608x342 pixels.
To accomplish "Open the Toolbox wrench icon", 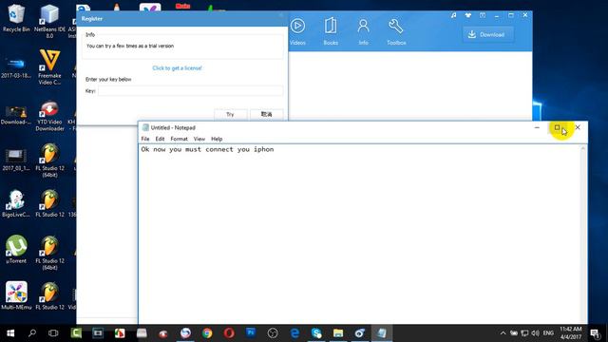I will [396, 31].
